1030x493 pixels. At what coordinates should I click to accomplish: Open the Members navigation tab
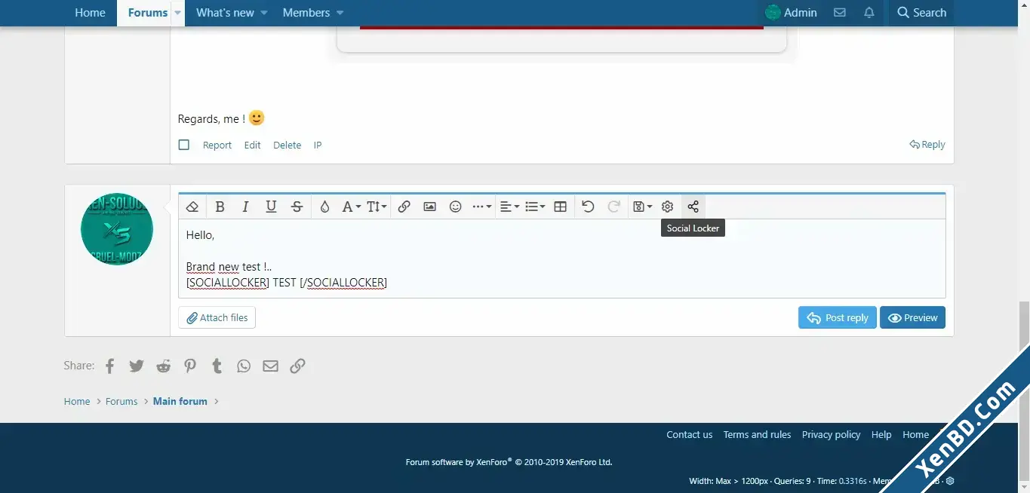(x=306, y=13)
